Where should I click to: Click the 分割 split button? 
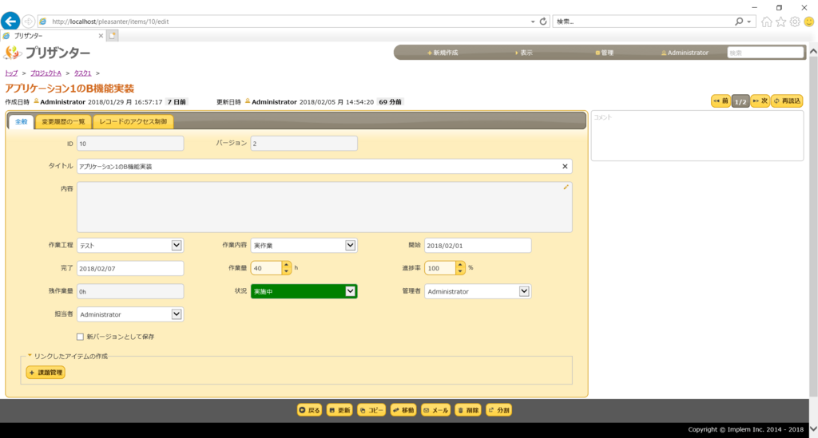coord(498,410)
